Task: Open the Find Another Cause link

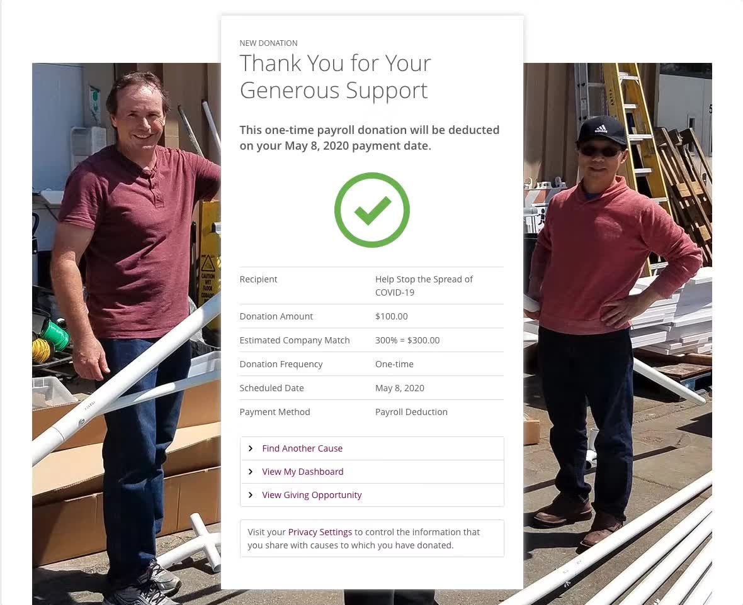Action: 302,448
